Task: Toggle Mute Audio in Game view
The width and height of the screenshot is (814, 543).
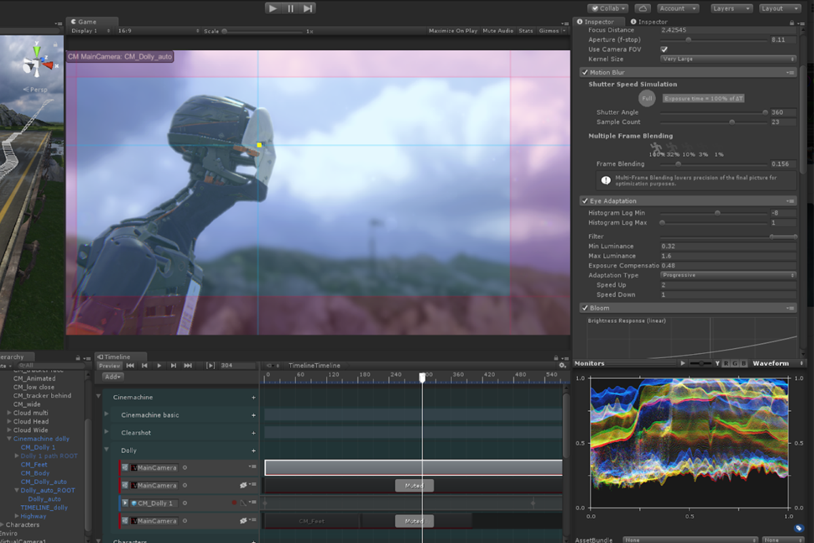Action: click(x=498, y=31)
